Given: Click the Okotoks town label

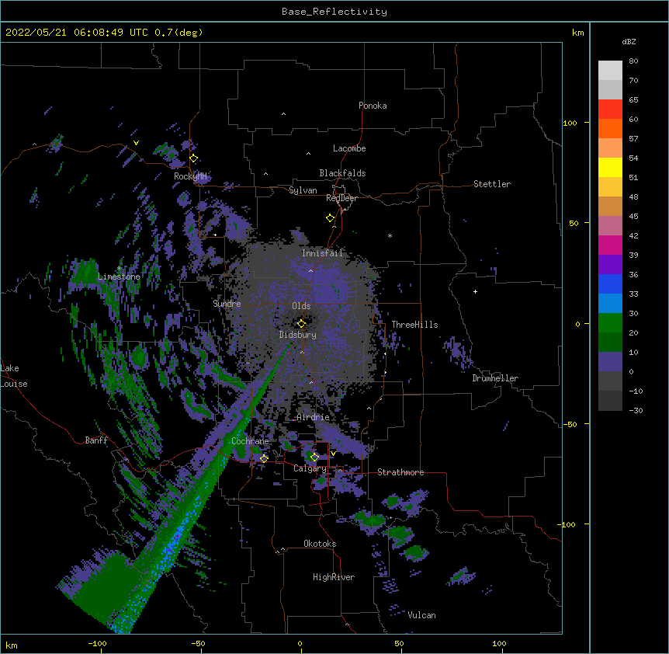Looking at the screenshot, I should pyautogui.click(x=320, y=544).
